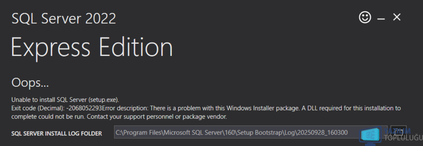
Task: Click the SQL Server 2022 title text
Action: click(64, 19)
